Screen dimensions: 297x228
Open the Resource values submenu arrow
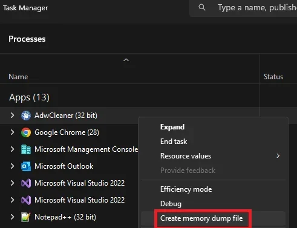pyautogui.click(x=278, y=156)
